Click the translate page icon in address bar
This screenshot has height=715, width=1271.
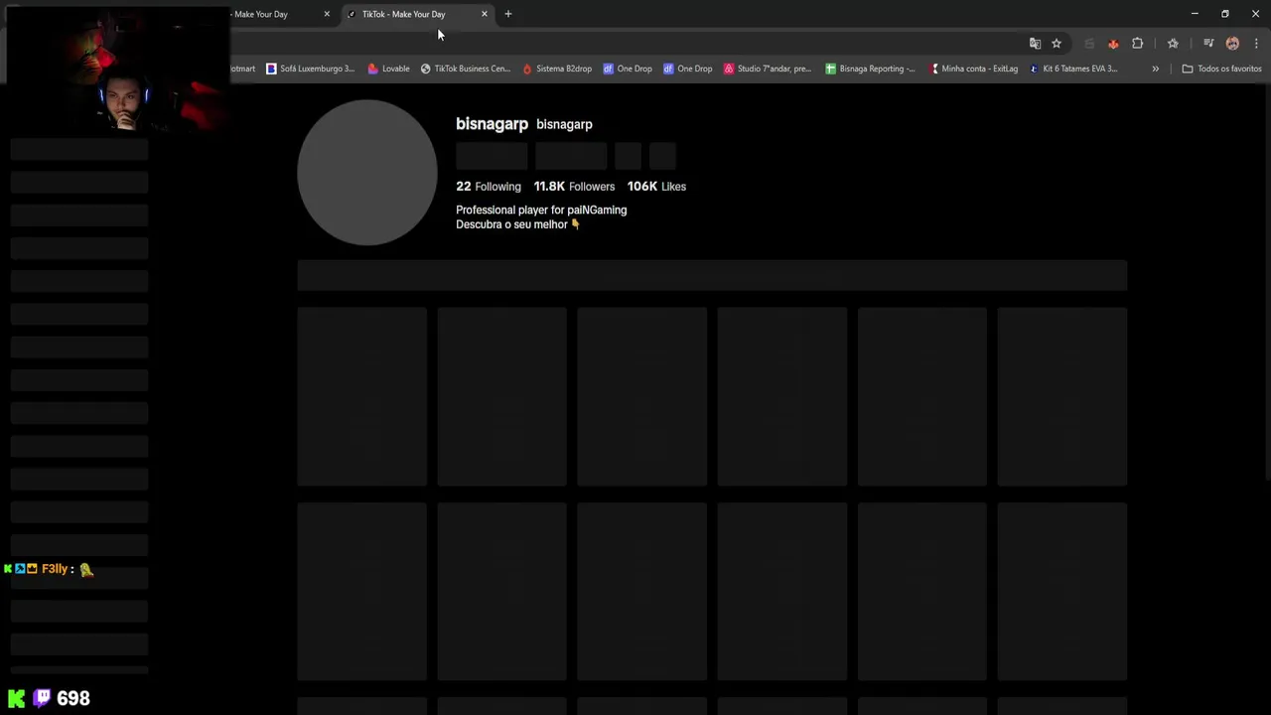tap(1035, 43)
